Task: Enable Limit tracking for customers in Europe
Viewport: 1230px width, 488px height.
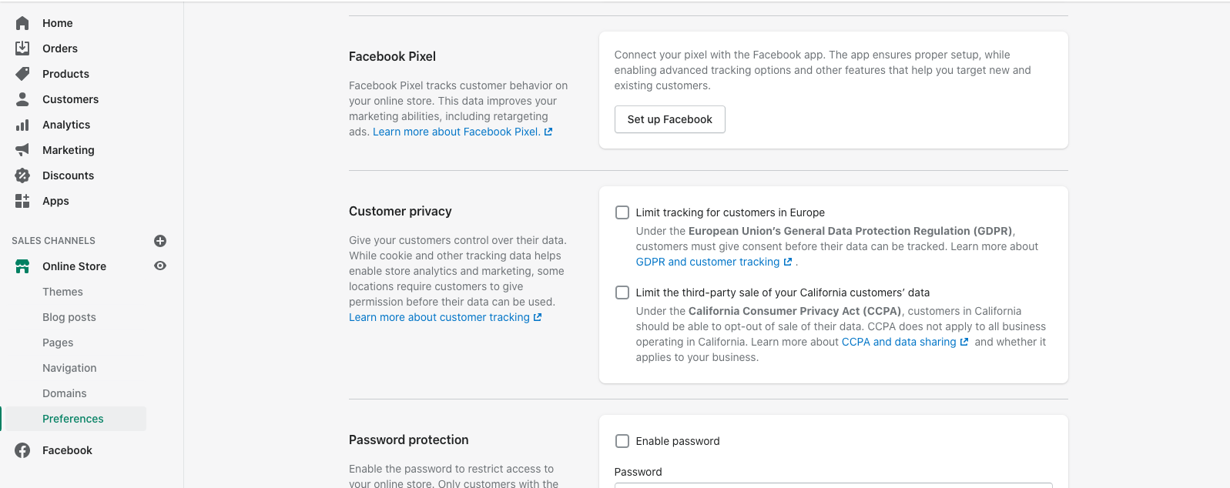Action: (622, 212)
